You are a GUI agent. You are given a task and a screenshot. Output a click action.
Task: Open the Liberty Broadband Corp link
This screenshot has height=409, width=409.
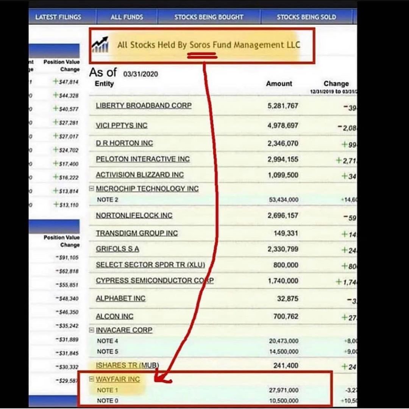click(x=144, y=106)
